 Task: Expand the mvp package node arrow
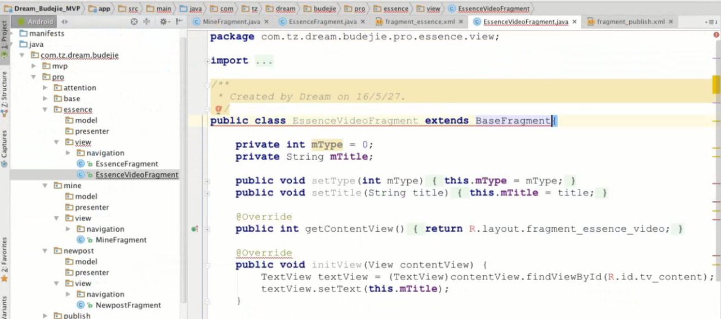(34, 66)
